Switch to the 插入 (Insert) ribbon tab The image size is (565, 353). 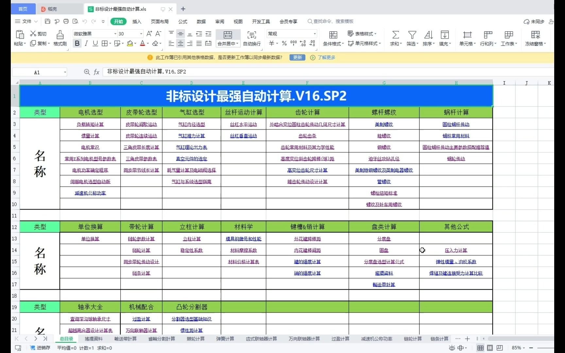(x=137, y=22)
